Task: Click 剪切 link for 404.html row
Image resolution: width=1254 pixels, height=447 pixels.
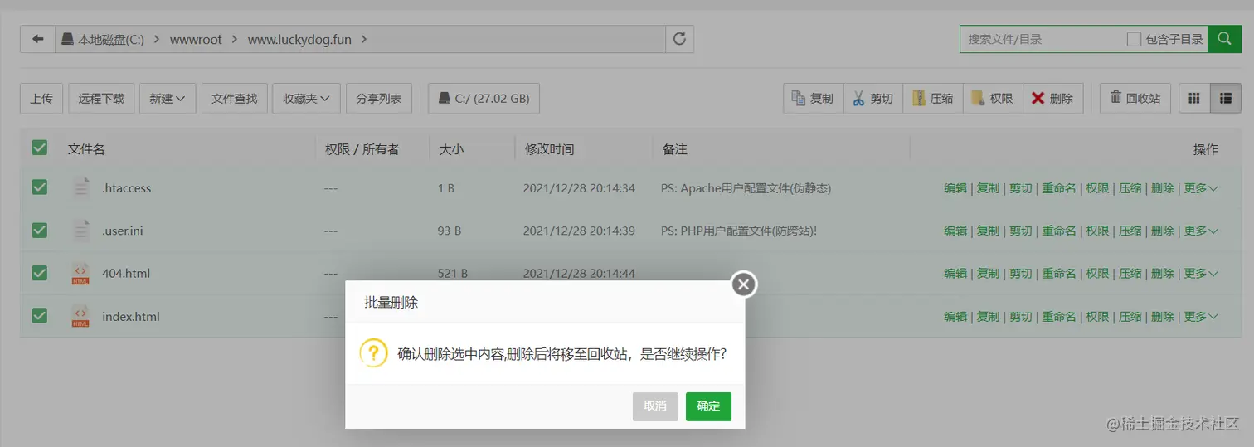Action: pyautogui.click(x=1021, y=274)
